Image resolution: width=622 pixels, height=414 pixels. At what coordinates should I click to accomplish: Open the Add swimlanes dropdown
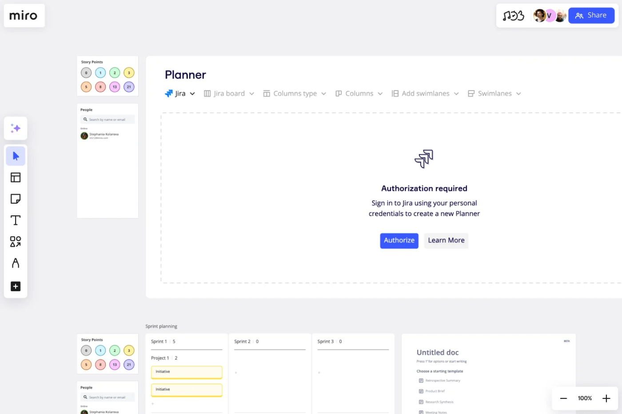(x=425, y=94)
